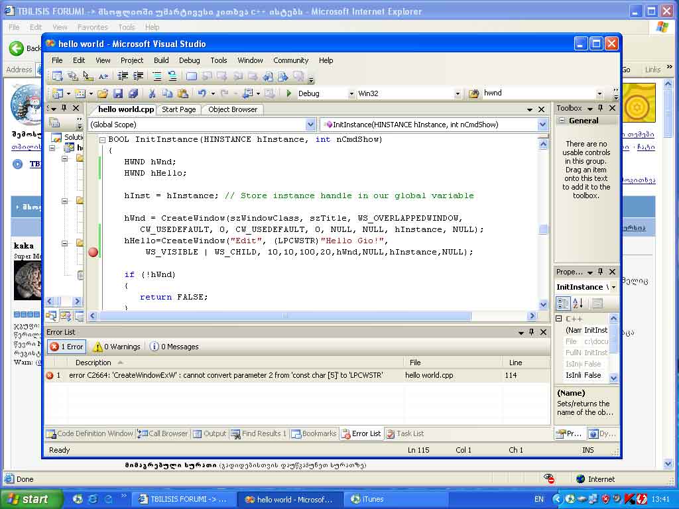This screenshot has width=679, height=509.
Task: Click the Complete Word icon in text toolbar
Action: 103,77
